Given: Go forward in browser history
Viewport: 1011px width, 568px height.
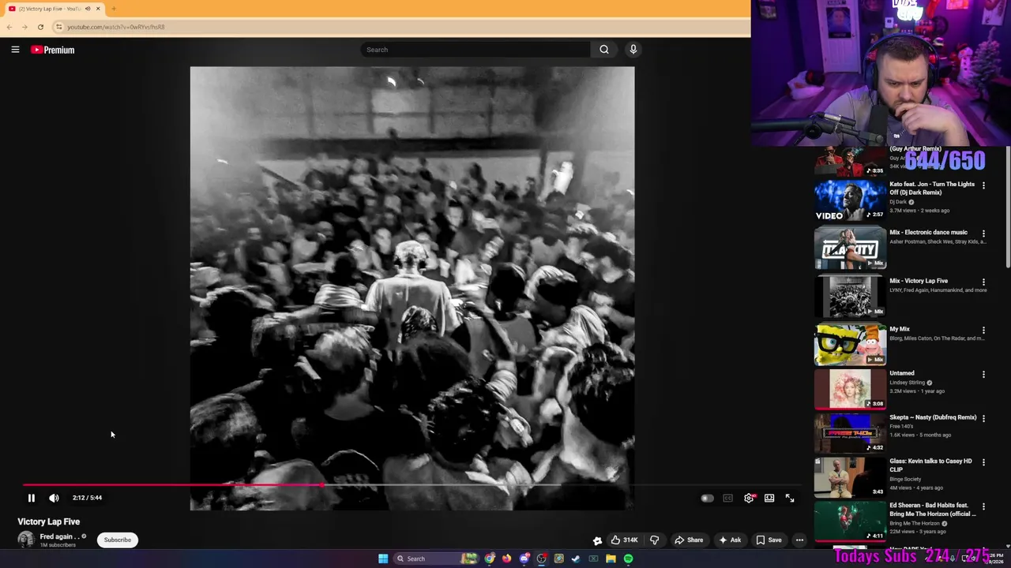Looking at the screenshot, I should click(24, 27).
